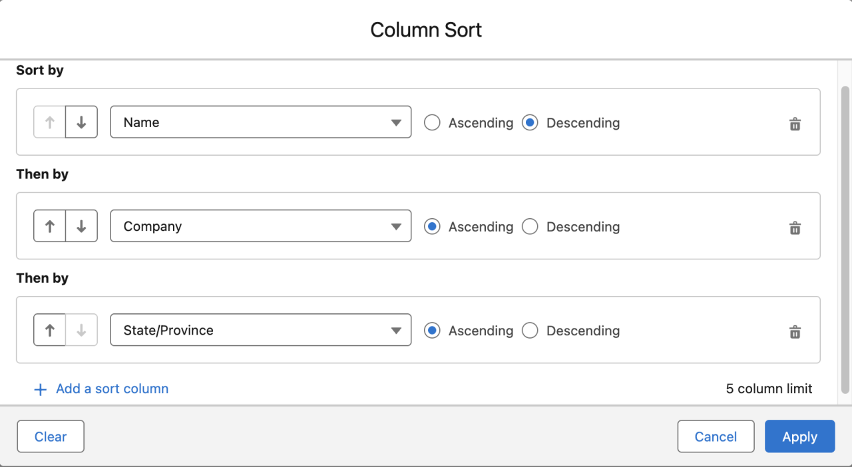Apply the column sort settings
This screenshot has width=852, height=467.
point(799,436)
